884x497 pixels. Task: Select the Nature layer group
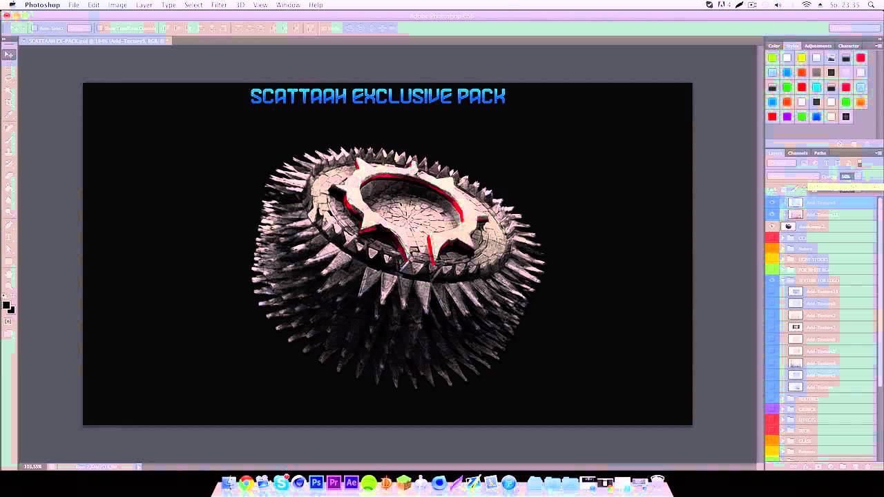click(828, 248)
